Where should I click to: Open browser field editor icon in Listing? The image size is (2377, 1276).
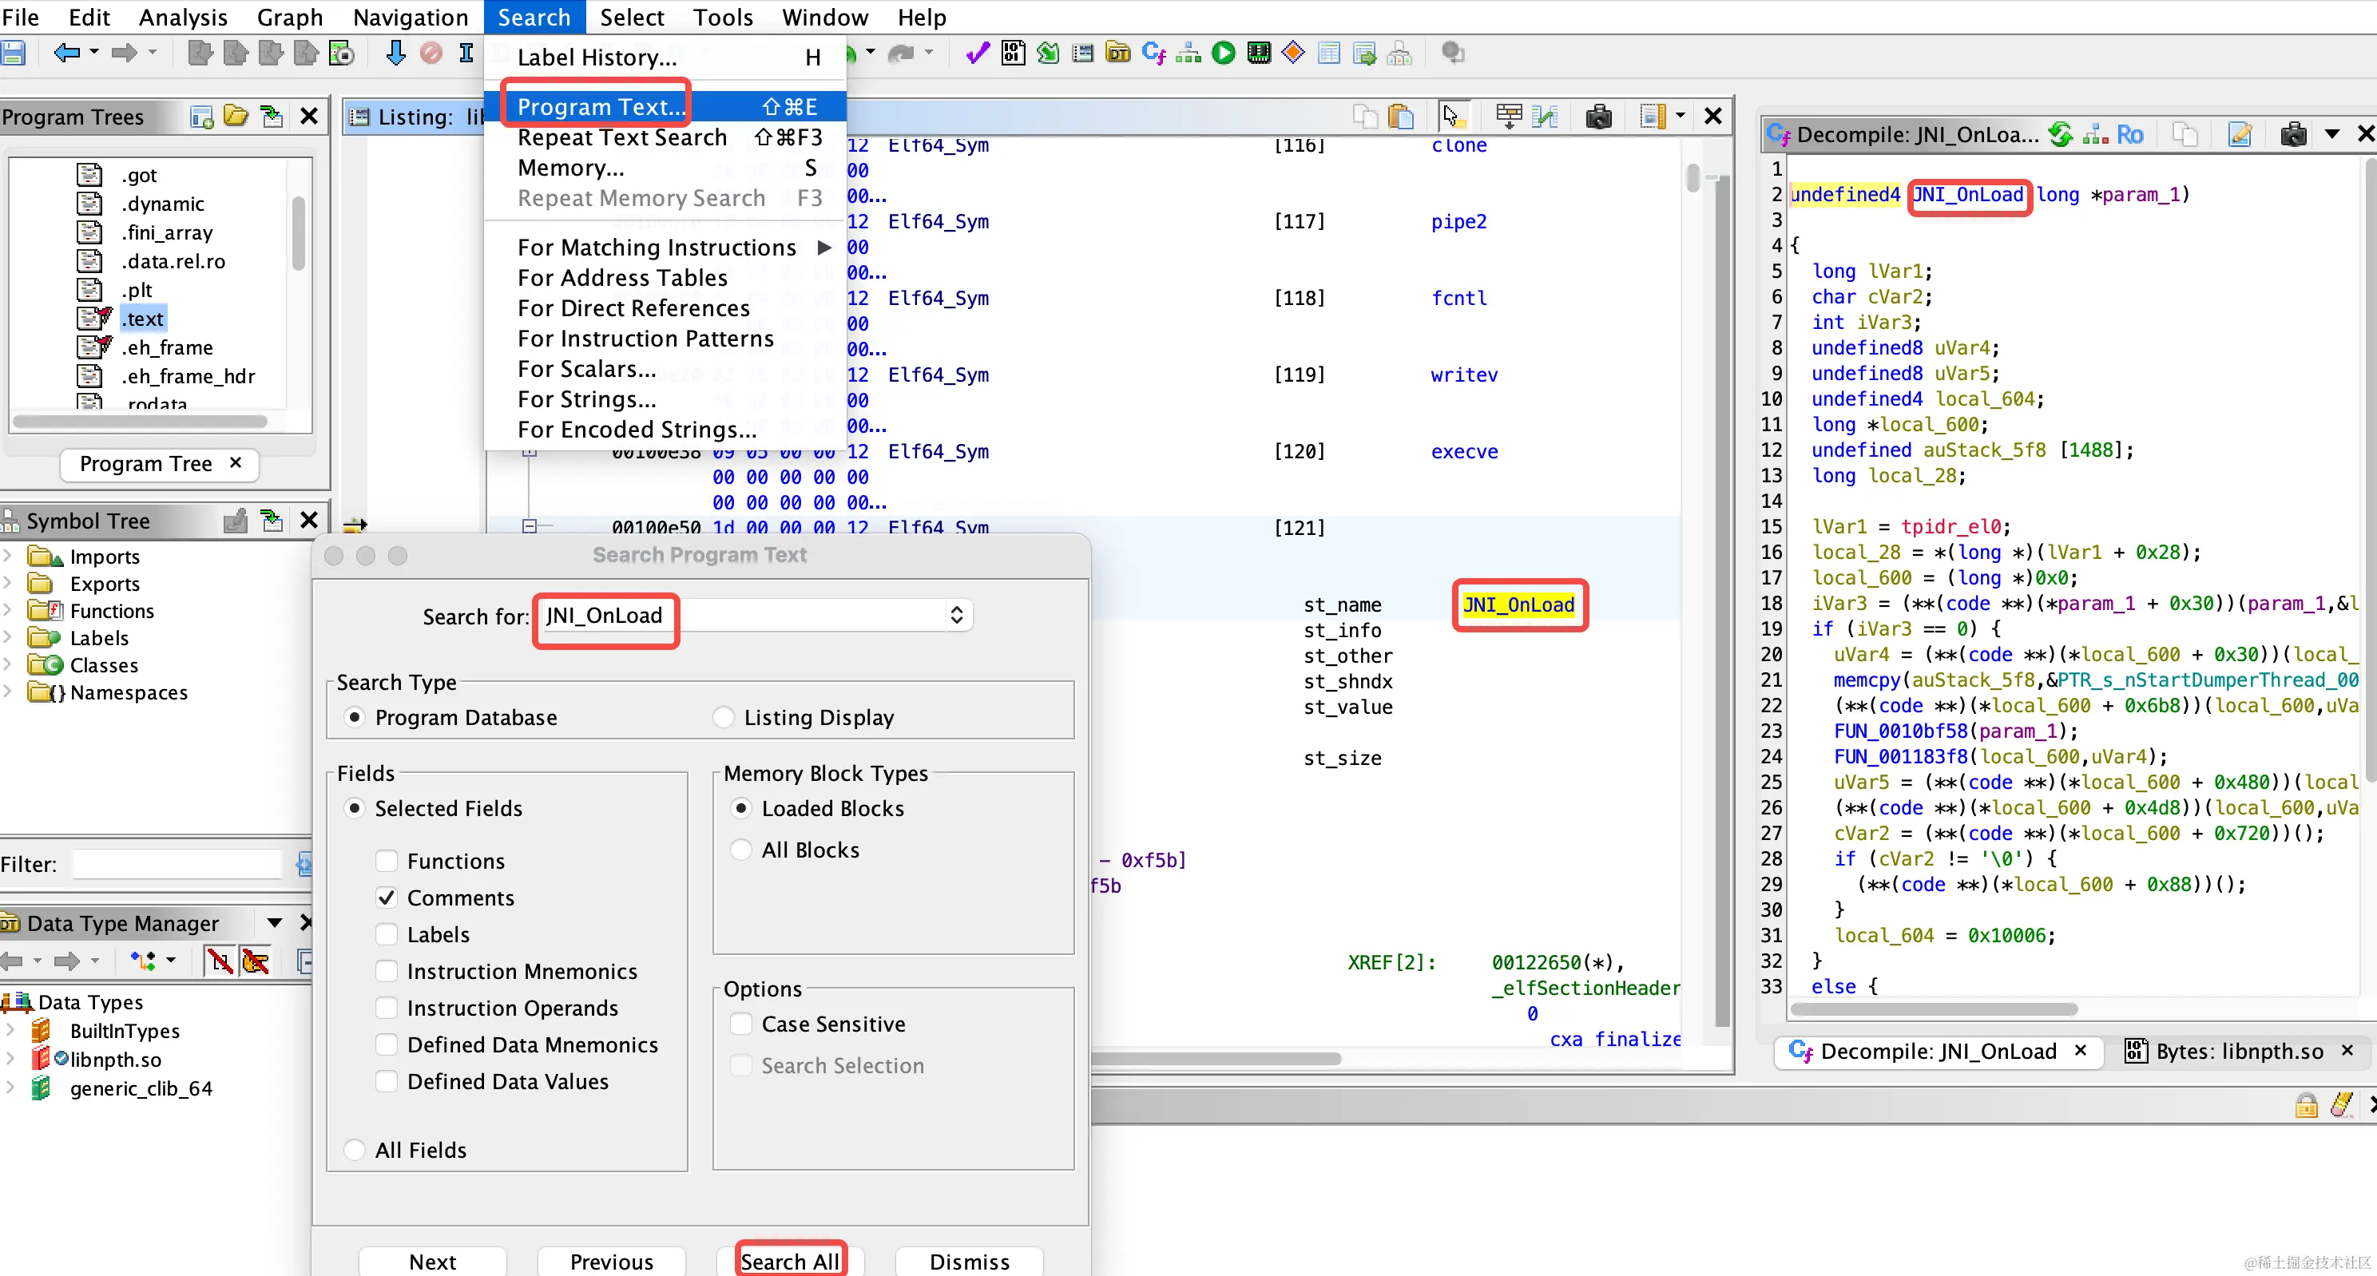point(1510,117)
